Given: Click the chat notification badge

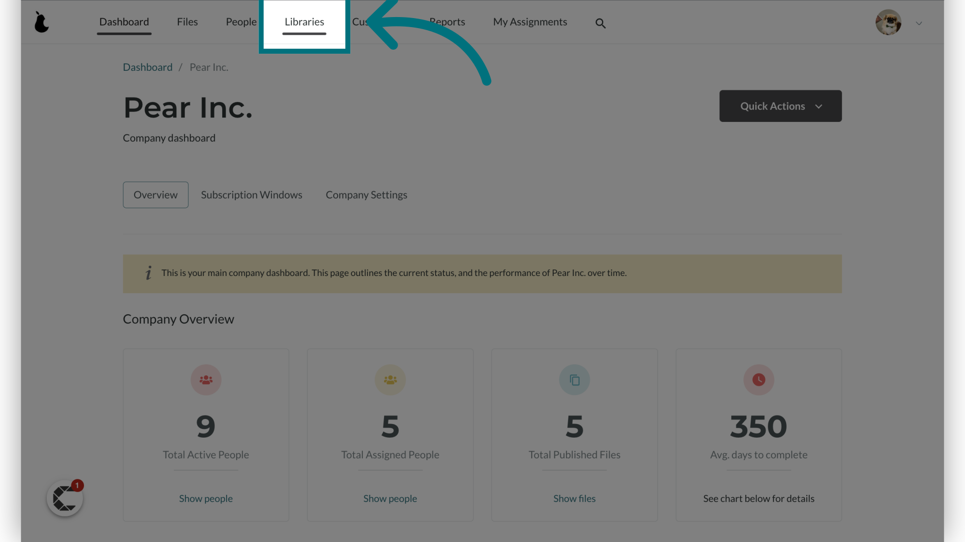Looking at the screenshot, I should click(x=77, y=485).
